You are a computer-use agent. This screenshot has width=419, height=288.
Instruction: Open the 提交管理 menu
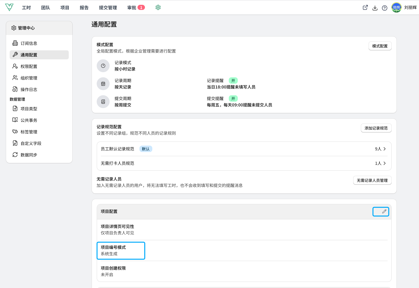[108, 8]
